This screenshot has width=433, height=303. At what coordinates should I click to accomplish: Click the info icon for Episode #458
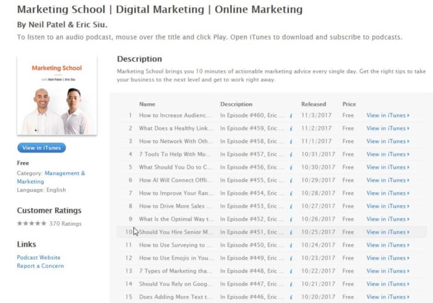click(x=291, y=142)
